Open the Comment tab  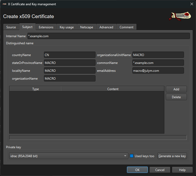[x=126, y=27]
